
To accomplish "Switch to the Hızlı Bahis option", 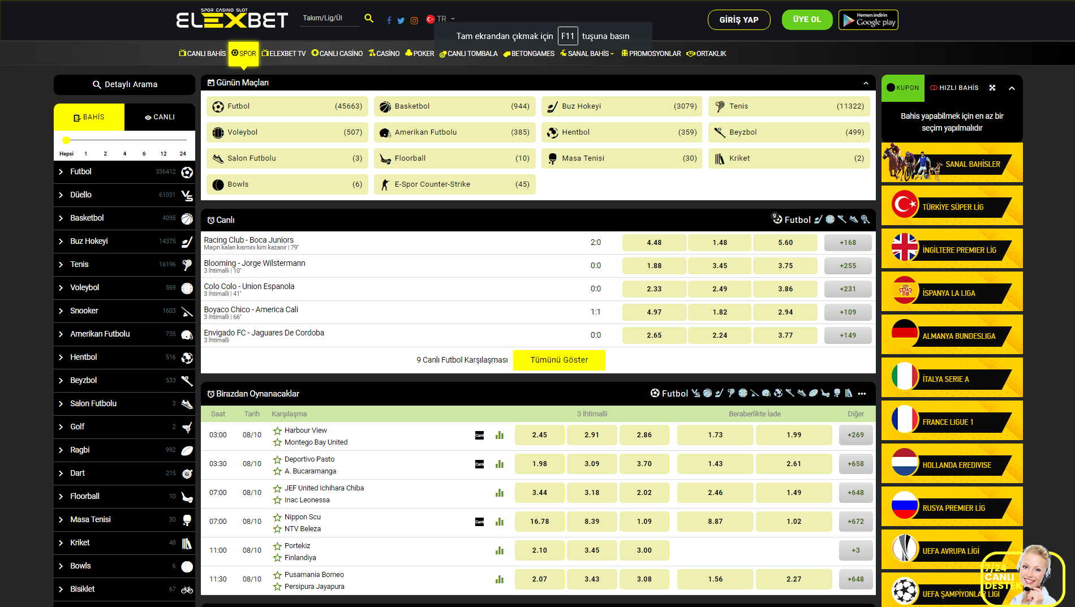I will click(x=954, y=88).
